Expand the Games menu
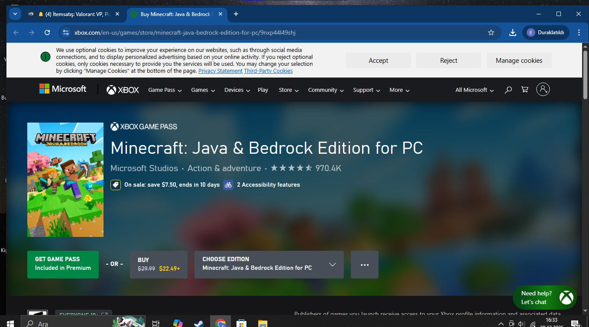589x327 pixels. pos(203,90)
